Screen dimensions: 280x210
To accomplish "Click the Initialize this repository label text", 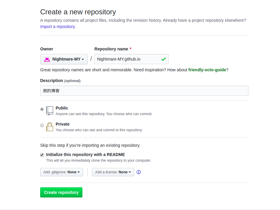I will point(85,155).
